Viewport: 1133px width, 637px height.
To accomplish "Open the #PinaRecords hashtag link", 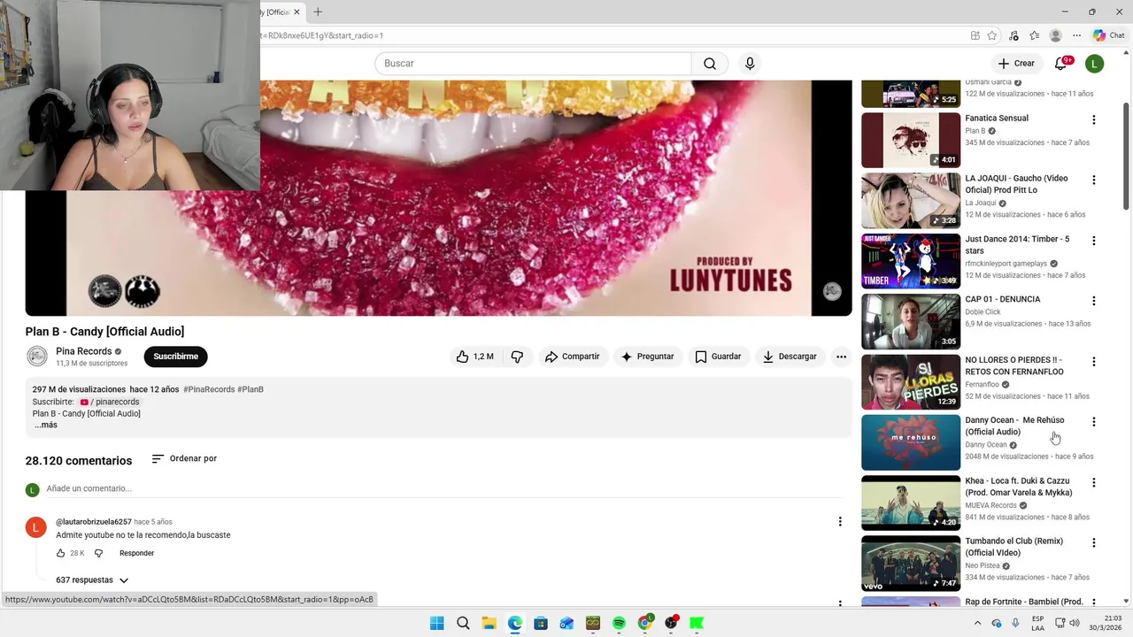I will point(209,389).
